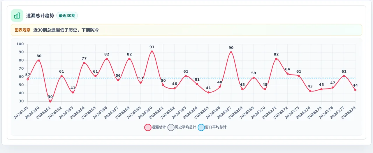Viewport: 373px width, 153px height.
Task: Select the data point labeled 90
Action: pos(231,52)
